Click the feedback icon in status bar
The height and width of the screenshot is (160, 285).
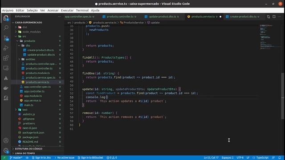[273, 158]
